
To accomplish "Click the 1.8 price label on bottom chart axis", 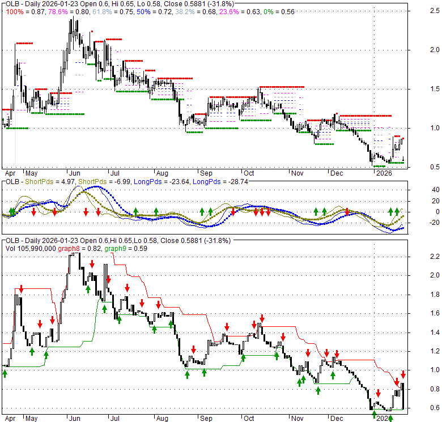I will [x=435, y=295].
